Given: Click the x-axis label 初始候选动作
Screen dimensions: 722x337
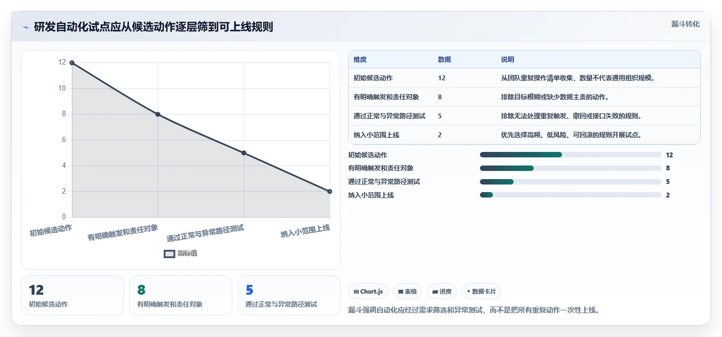Looking at the screenshot, I should click(x=51, y=230).
